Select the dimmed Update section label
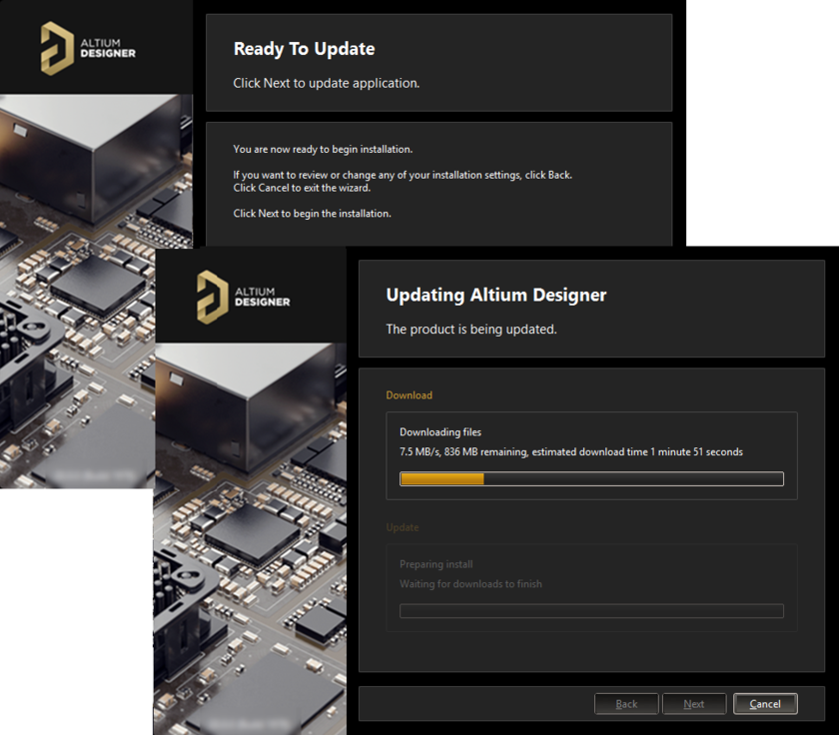Image resolution: width=839 pixels, height=735 pixels. pyautogui.click(x=403, y=527)
